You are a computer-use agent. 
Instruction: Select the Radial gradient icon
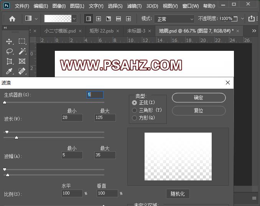(x=99, y=19)
